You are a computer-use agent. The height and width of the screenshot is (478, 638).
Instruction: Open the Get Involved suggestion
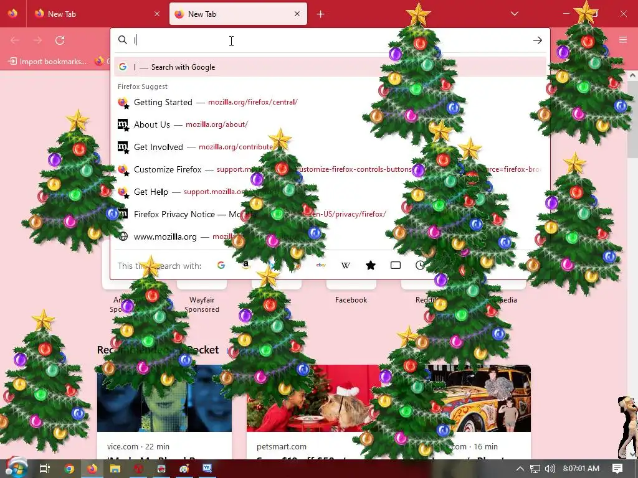[330, 147]
